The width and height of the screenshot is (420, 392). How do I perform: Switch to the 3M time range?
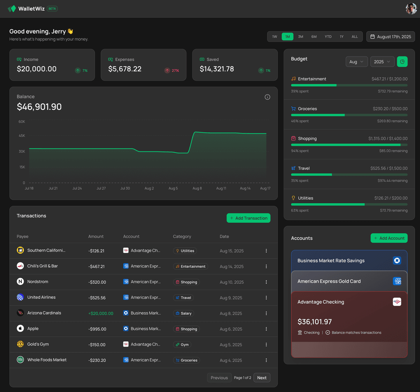tap(301, 37)
